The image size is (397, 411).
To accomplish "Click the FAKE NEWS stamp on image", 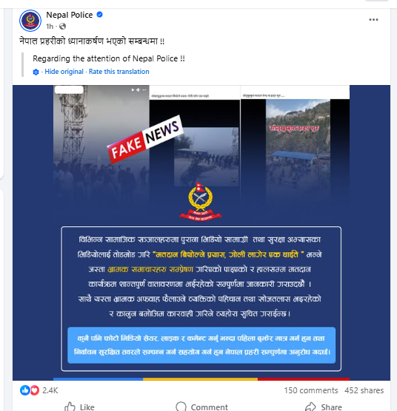I will click(144, 139).
